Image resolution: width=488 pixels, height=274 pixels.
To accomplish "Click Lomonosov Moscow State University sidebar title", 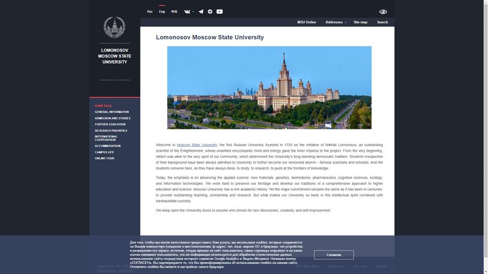I will pyautogui.click(x=114, y=56).
